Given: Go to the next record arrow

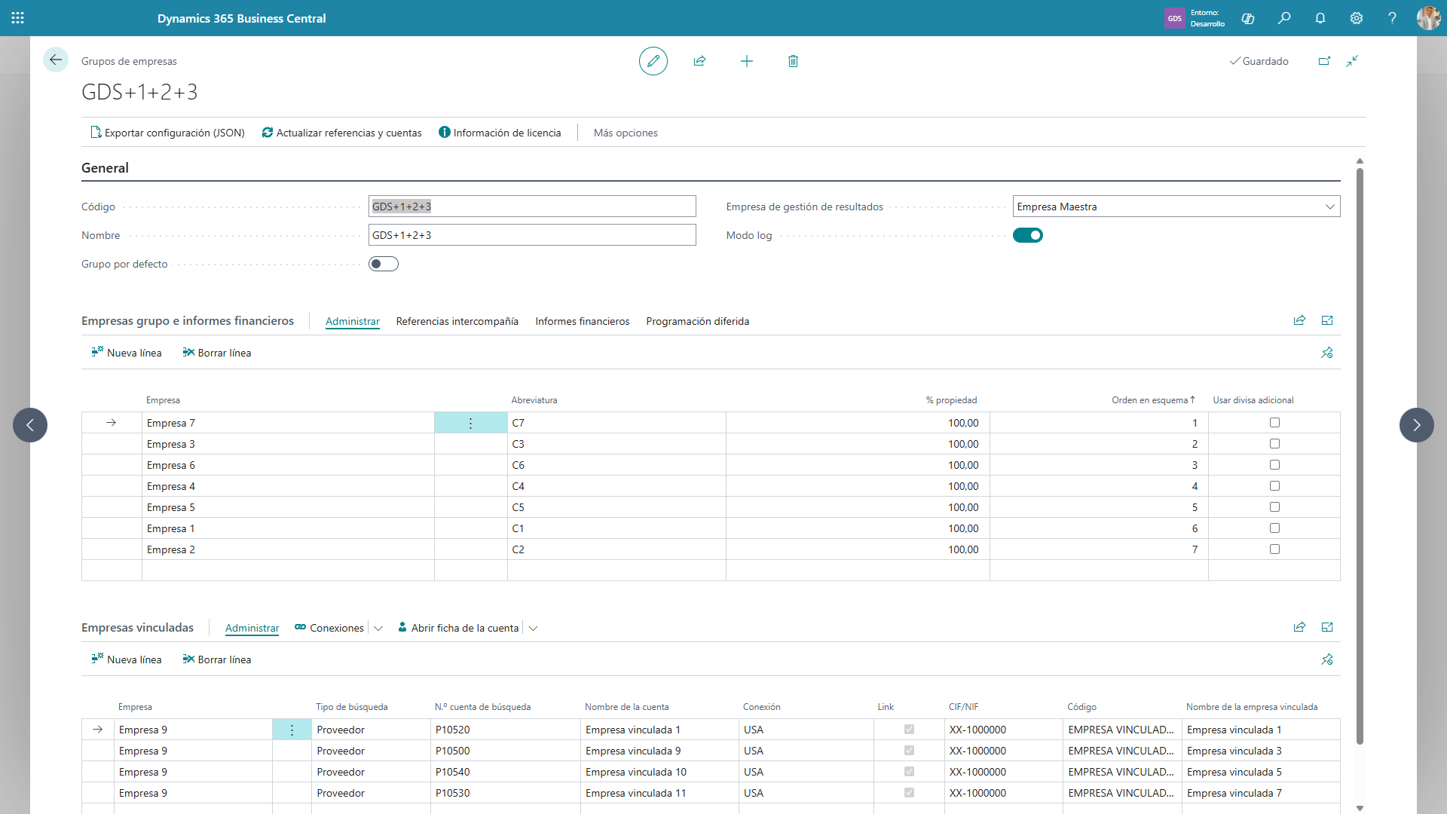Looking at the screenshot, I should [1417, 425].
